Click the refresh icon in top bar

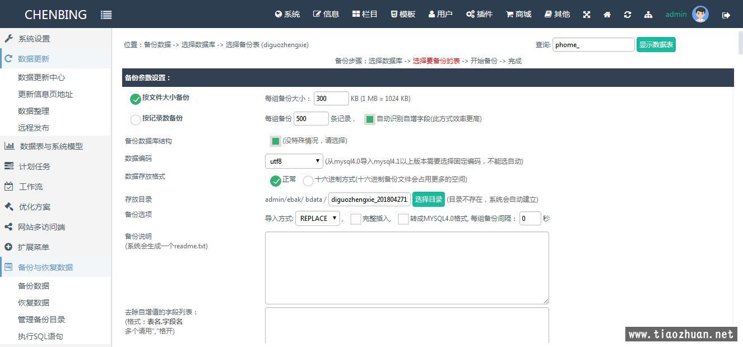click(627, 15)
